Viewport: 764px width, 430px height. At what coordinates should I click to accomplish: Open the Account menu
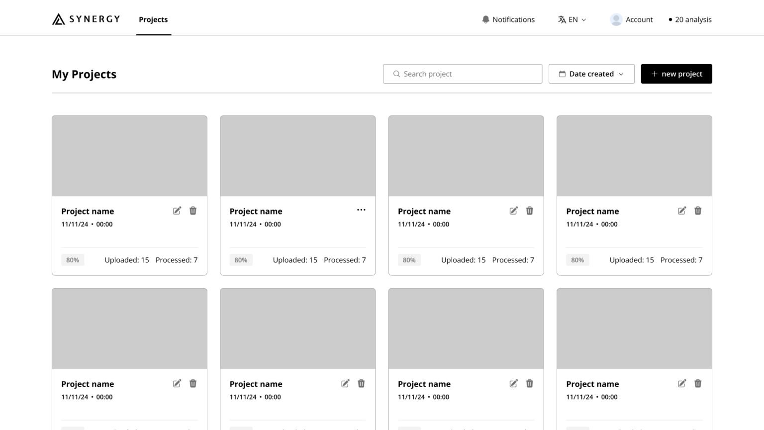(x=631, y=19)
